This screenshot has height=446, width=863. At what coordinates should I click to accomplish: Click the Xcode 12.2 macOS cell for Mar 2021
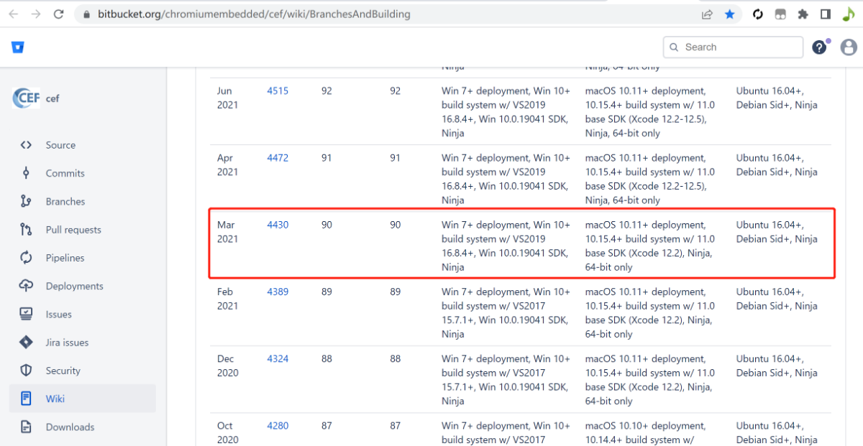coord(650,246)
